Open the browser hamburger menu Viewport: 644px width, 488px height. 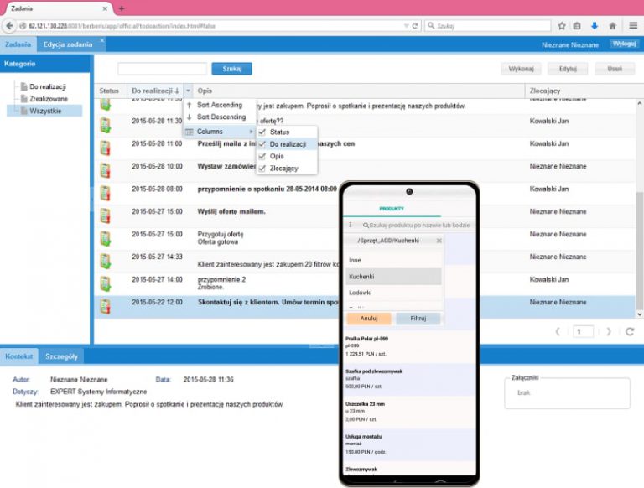632,26
